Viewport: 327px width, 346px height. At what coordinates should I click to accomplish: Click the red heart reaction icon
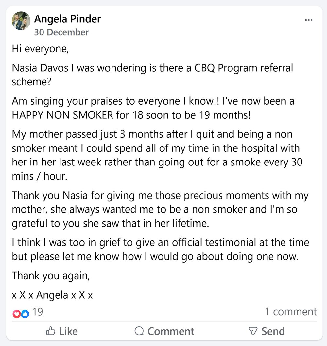click(x=16, y=314)
